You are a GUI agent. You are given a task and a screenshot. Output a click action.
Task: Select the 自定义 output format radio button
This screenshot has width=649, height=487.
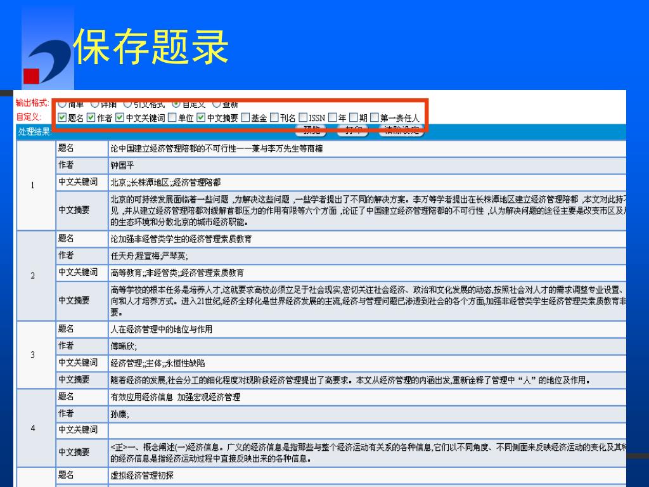(x=176, y=103)
